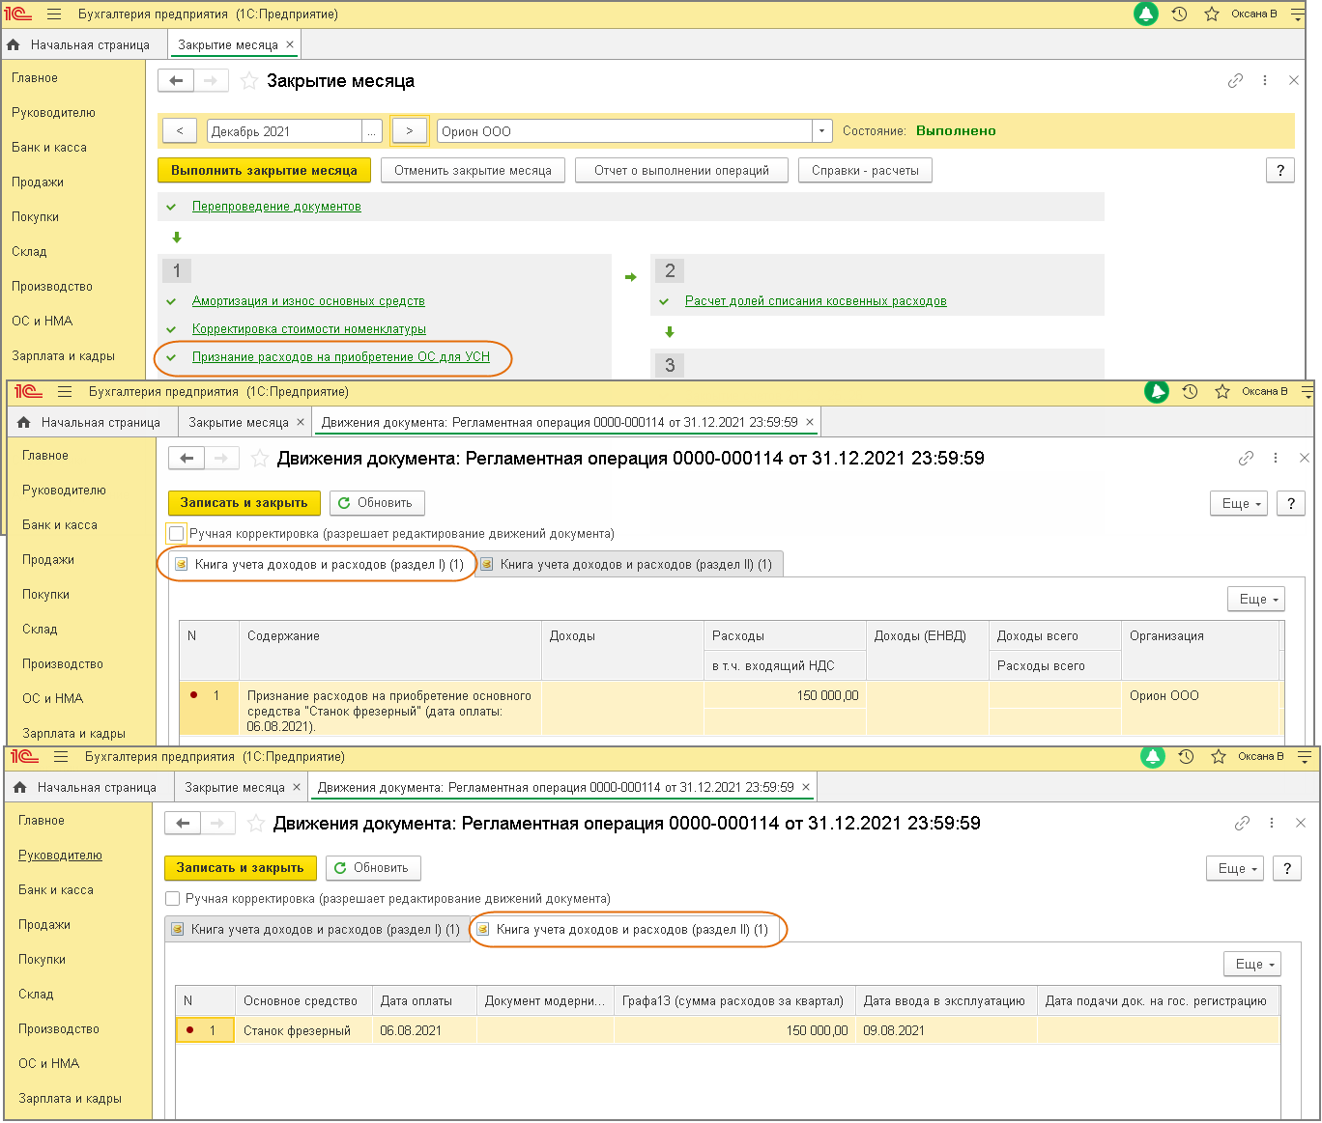The image size is (1322, 1123).
Task: Enable Ручная корректировка checkbox in middle window
Action: coord(176,533)
